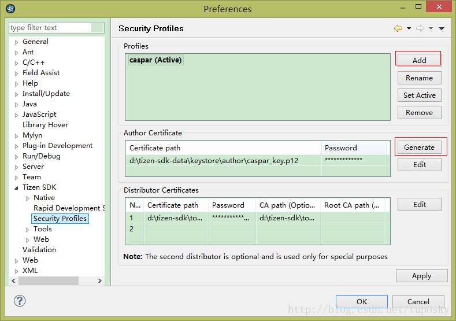This screenshot has width=456, height=321.
Task: Click Edit button for Author Certificate
Action: (x=419, y=165)
